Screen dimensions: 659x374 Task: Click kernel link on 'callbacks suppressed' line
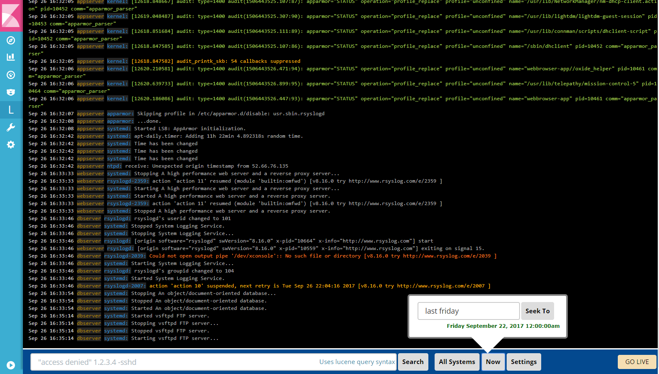(x=117, y=61)
